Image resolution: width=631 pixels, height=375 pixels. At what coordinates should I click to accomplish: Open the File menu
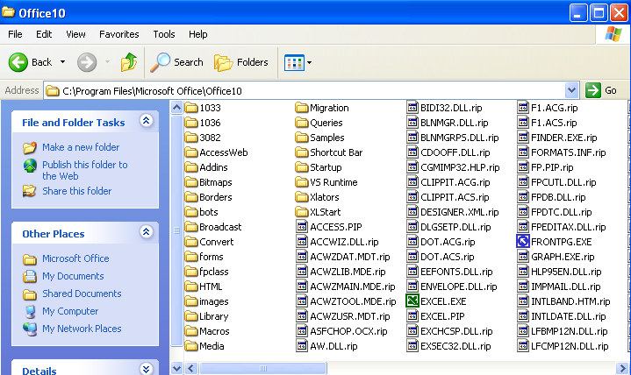point(15,34)
